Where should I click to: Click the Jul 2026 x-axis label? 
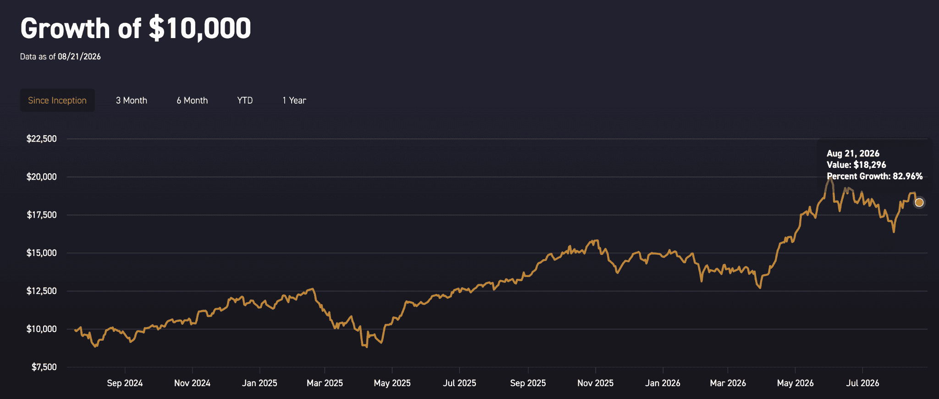[x=863, y=383]
